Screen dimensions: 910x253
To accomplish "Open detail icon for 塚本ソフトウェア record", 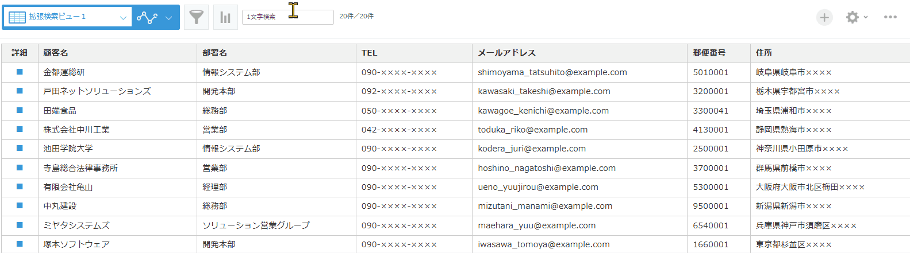I will (20, 244).
